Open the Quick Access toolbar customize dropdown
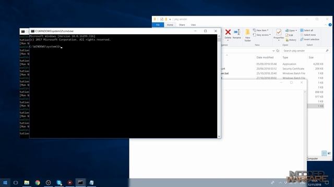 tap(170, 19)
